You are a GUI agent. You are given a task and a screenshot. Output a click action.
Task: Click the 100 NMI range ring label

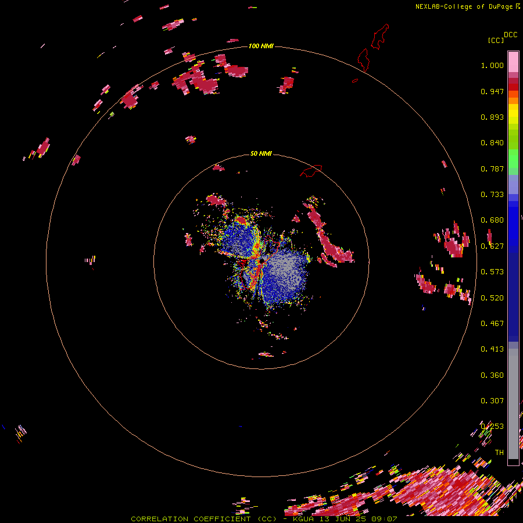(261, 46)
